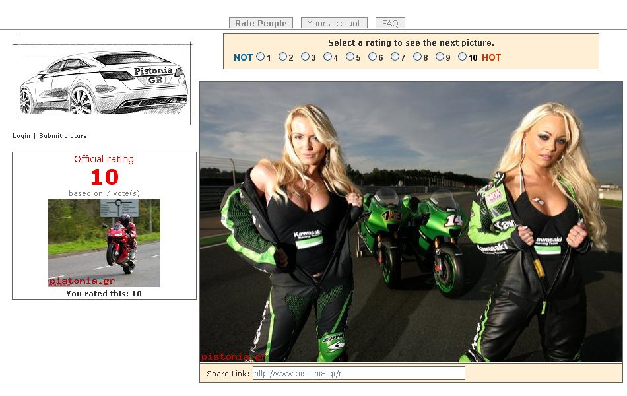This screenshot has width=627, height=396.
Task: Select rating 5 radio button
Action: point(350,57)
